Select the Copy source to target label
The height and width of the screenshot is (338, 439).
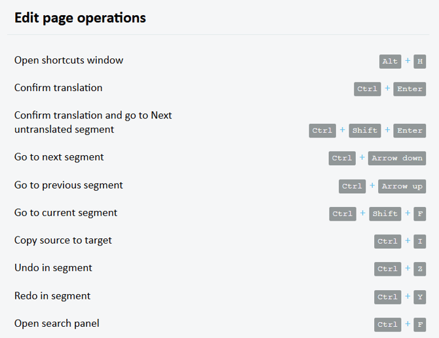pyautogui.click(x=63, y=240)
